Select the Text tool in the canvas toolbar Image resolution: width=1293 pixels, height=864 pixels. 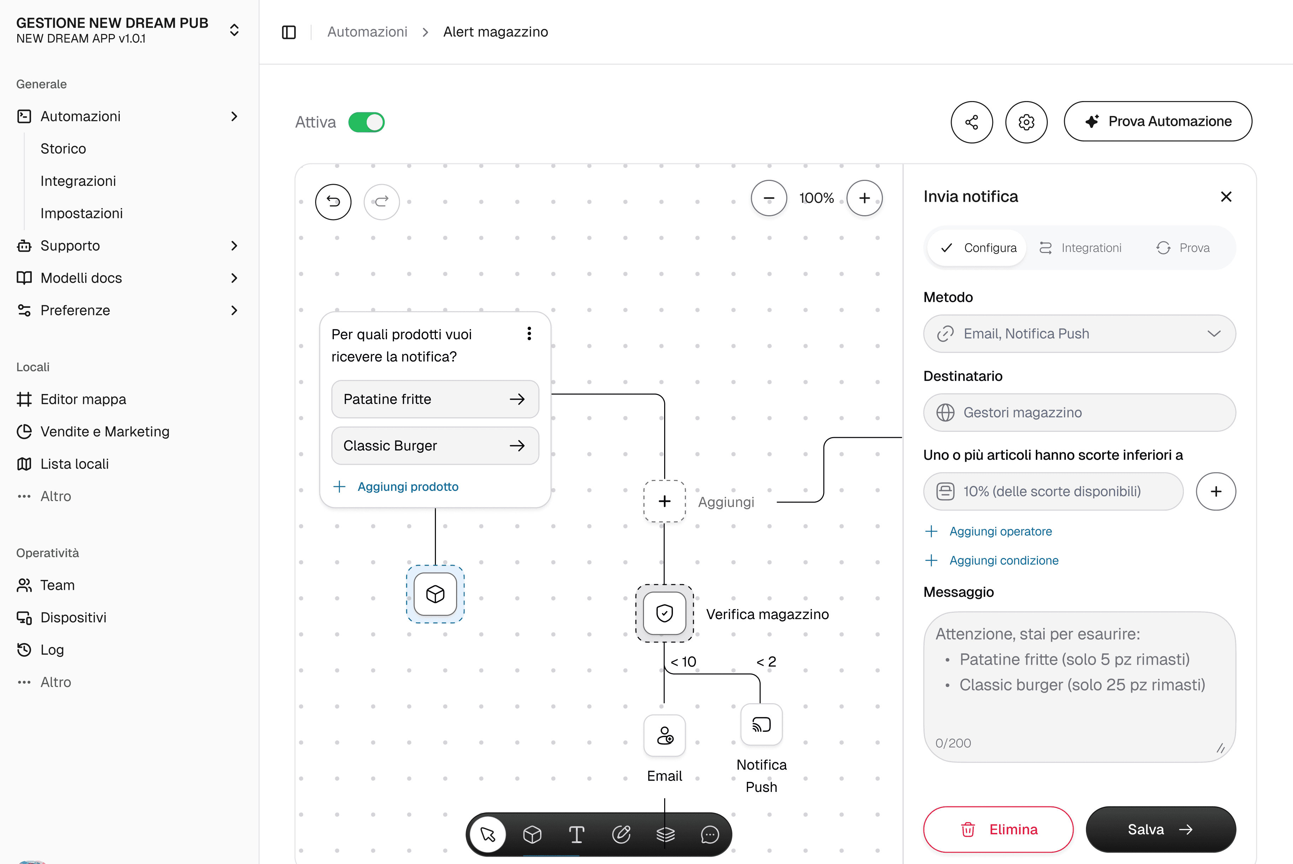[x=576, y=834]
